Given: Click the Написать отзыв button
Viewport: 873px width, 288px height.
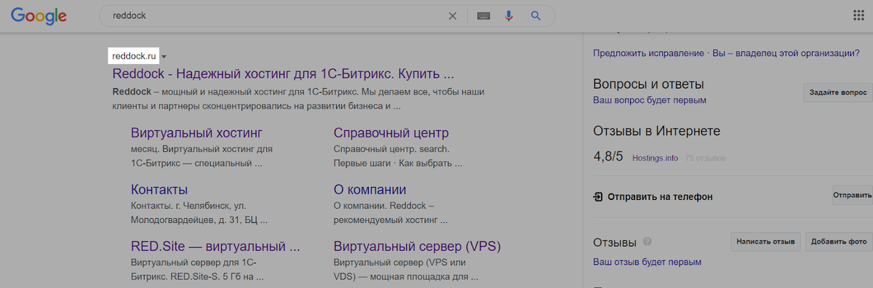Looking at the screenshot, I should (x=766, y=242).
